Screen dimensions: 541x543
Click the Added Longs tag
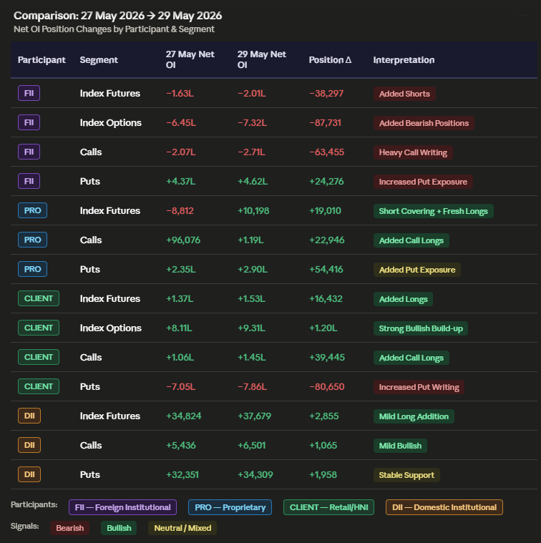pos(403,299)
